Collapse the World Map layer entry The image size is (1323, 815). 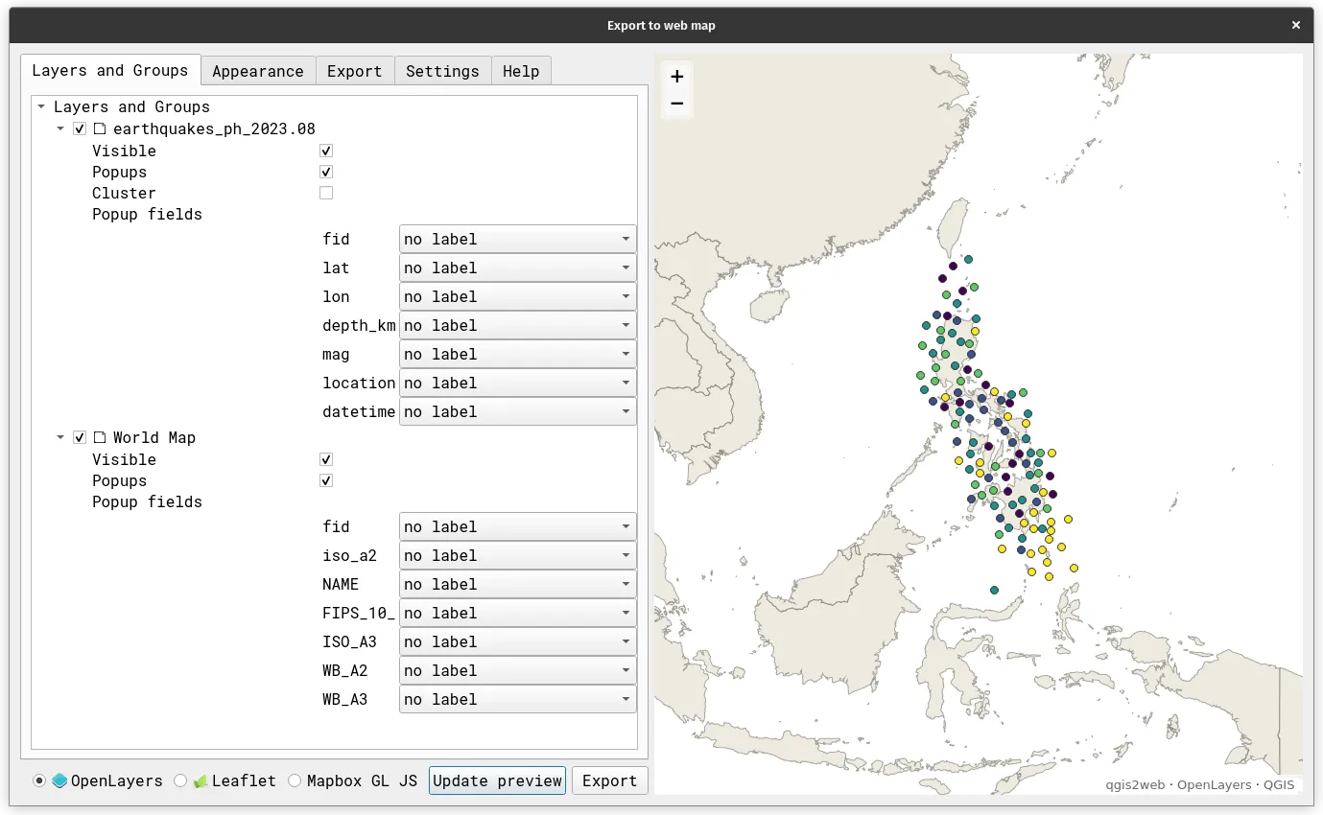(60, 437)
